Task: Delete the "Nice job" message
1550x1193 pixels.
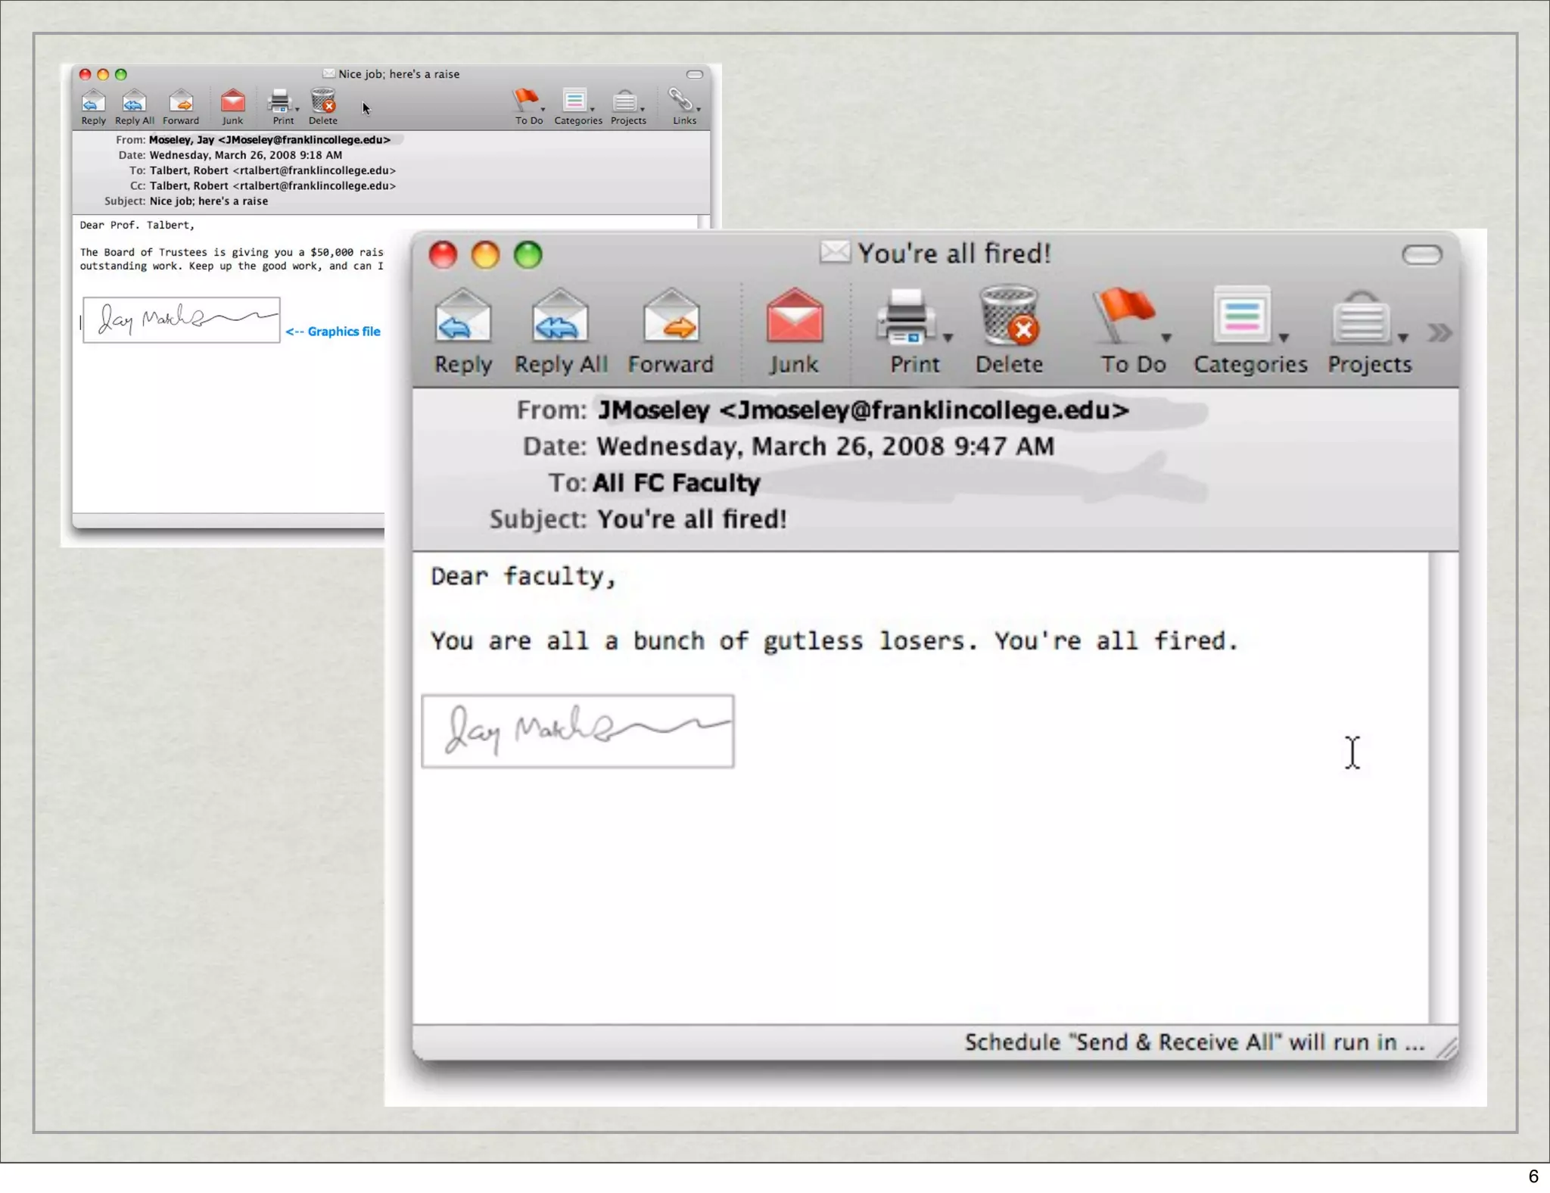Action: pos(323,107)
